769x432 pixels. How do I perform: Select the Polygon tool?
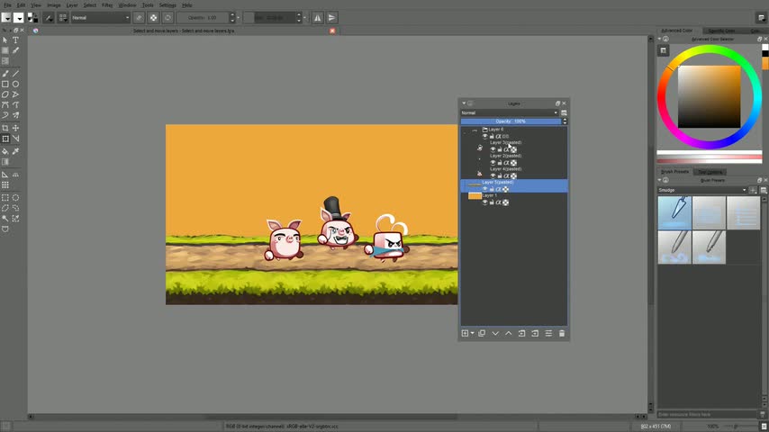5,94
